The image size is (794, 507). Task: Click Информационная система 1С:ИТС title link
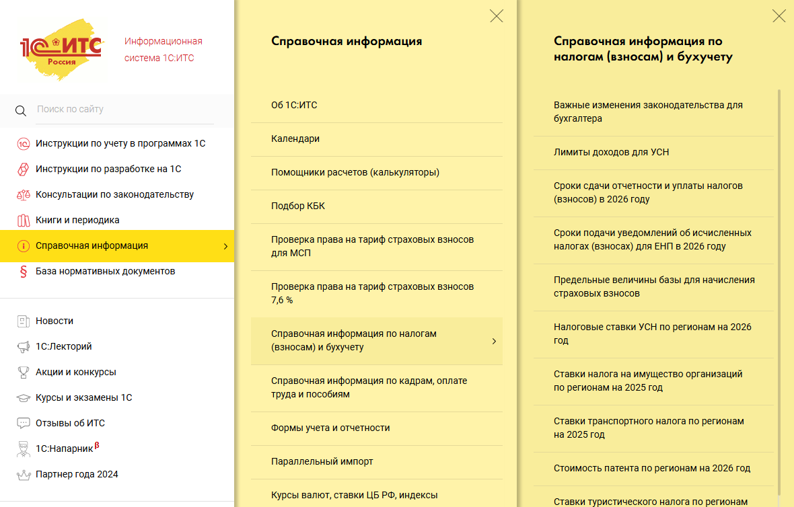163,50
